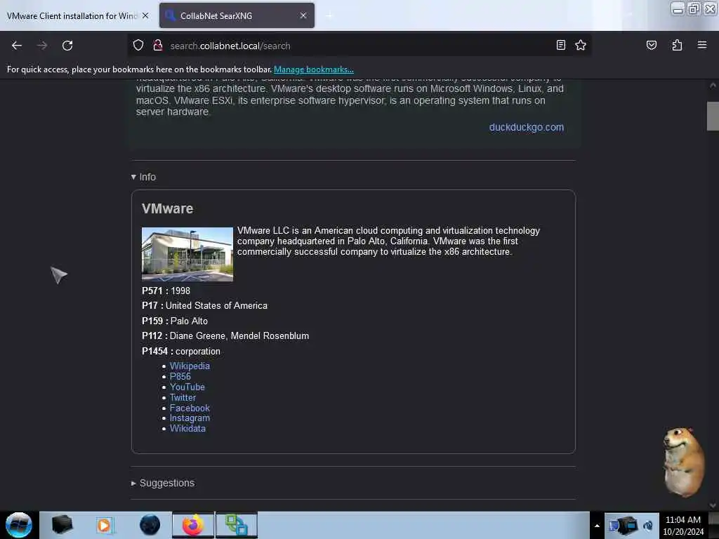Select the CollabNet SearXNG tab
Screen dimensions: 719x539
point(237,15)
